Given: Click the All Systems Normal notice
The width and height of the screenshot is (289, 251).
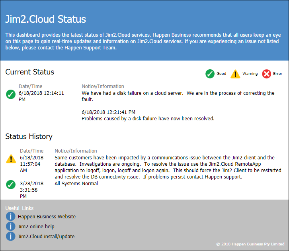Looking at the screenshot, I should 76,184.
